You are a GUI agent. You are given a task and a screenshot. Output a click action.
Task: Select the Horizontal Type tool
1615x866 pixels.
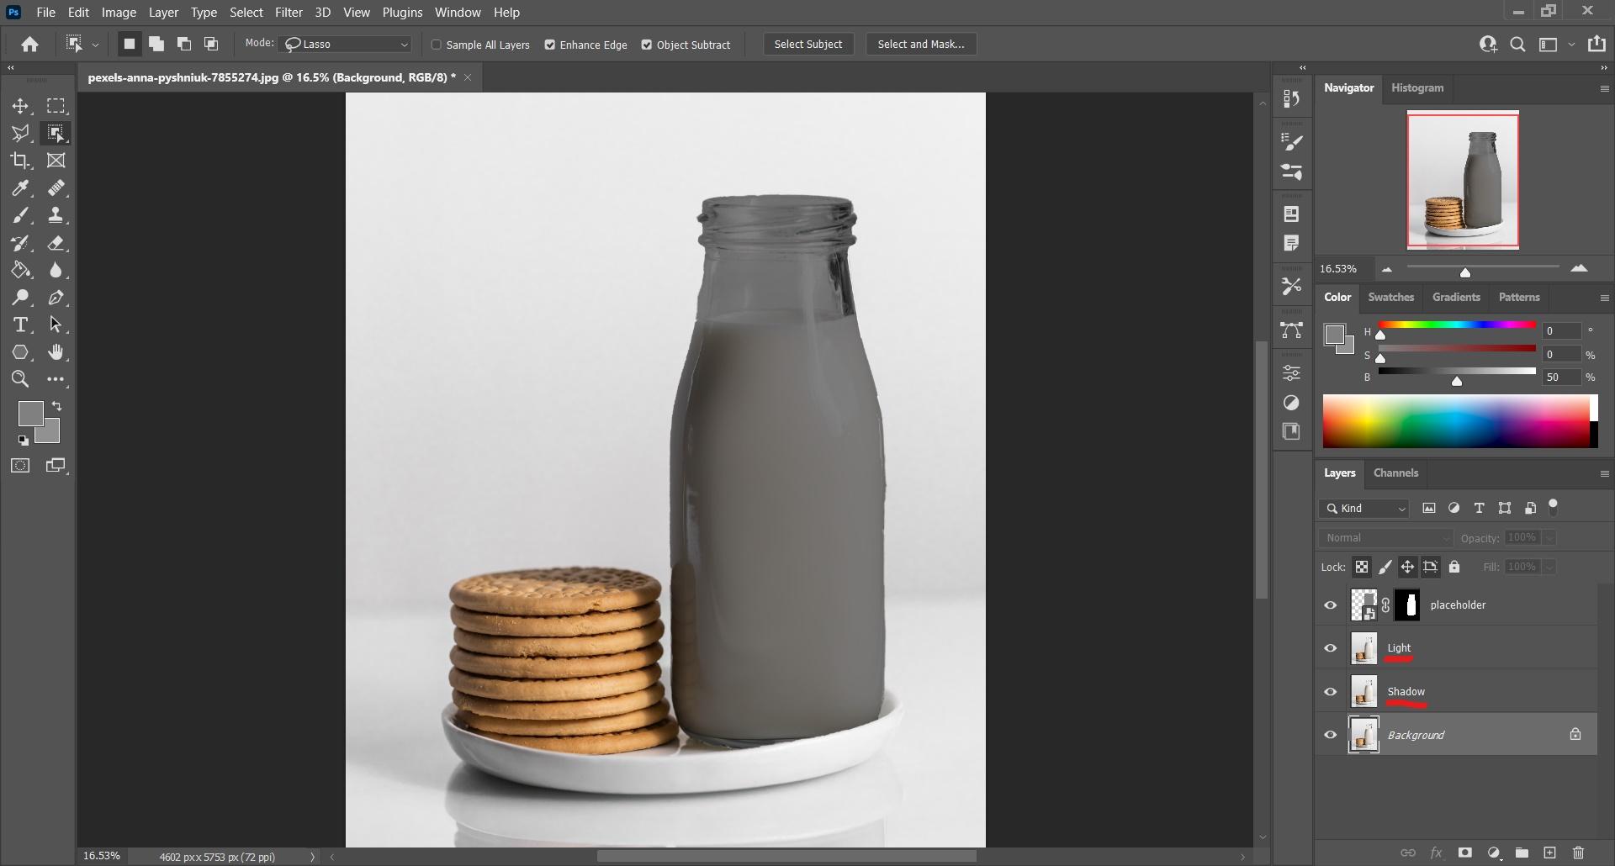pos(20,325)
